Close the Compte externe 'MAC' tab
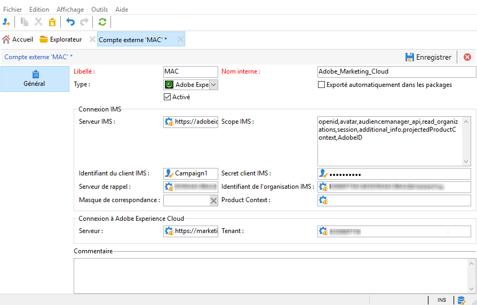 tap(180, 39)
